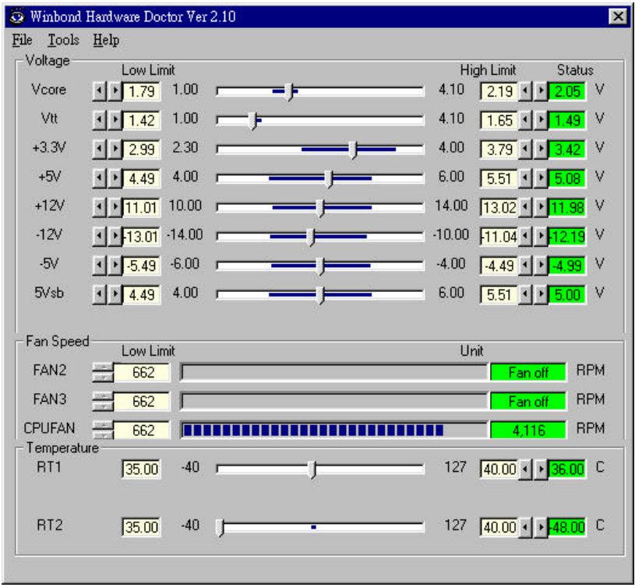Open the Help menu

tap(106, 40)
